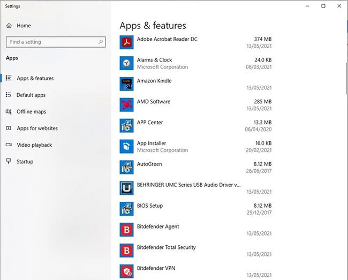The width and height of the screenshot is (348, 280).
Task: Open Default apps settings page
Action: (x=31, y=95)
